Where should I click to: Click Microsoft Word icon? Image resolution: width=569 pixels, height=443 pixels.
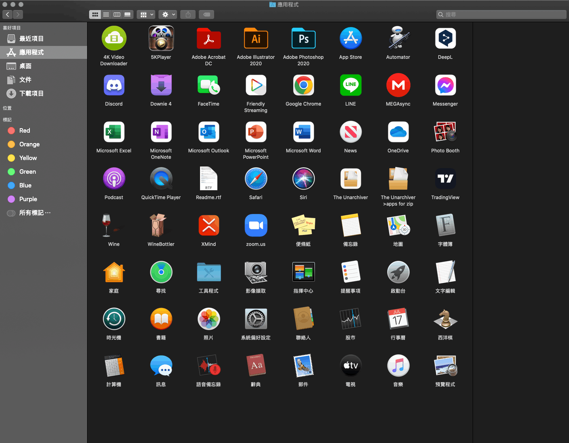[303, 132]
